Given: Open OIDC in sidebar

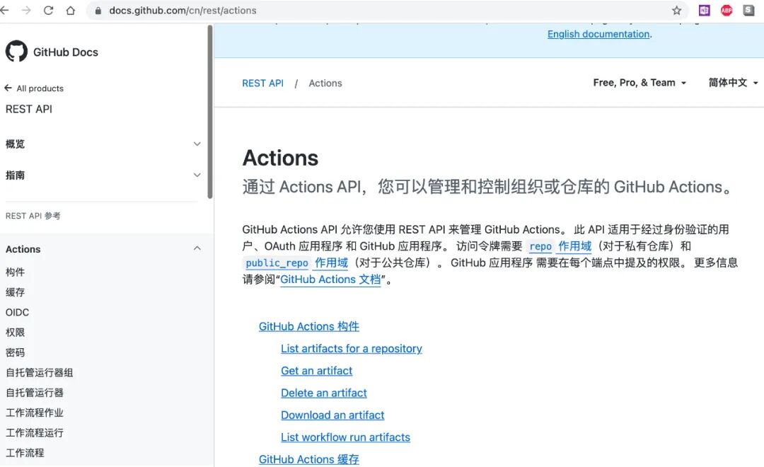Looking at the screenshot, I should 17,312.
